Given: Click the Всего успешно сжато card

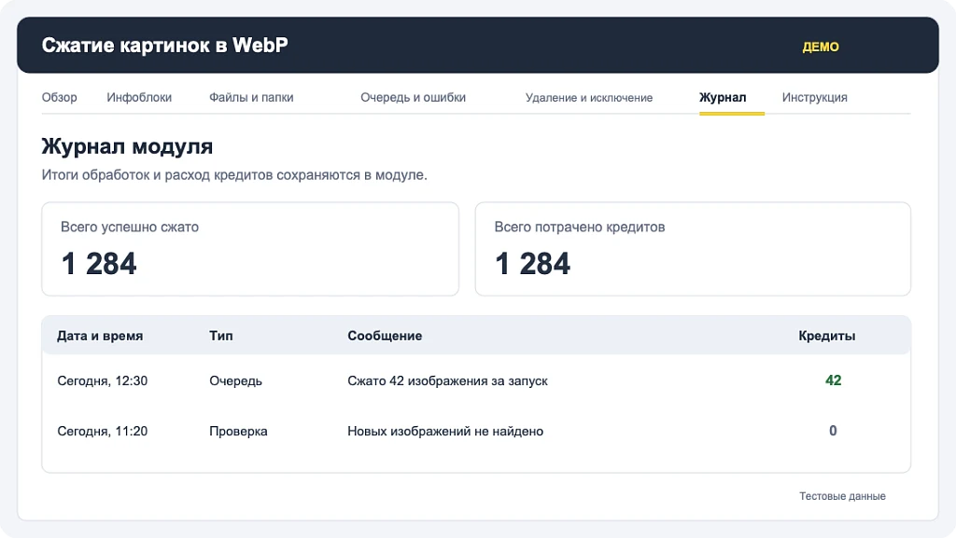Looking at the screenshot, I should [x=250, y=249].
